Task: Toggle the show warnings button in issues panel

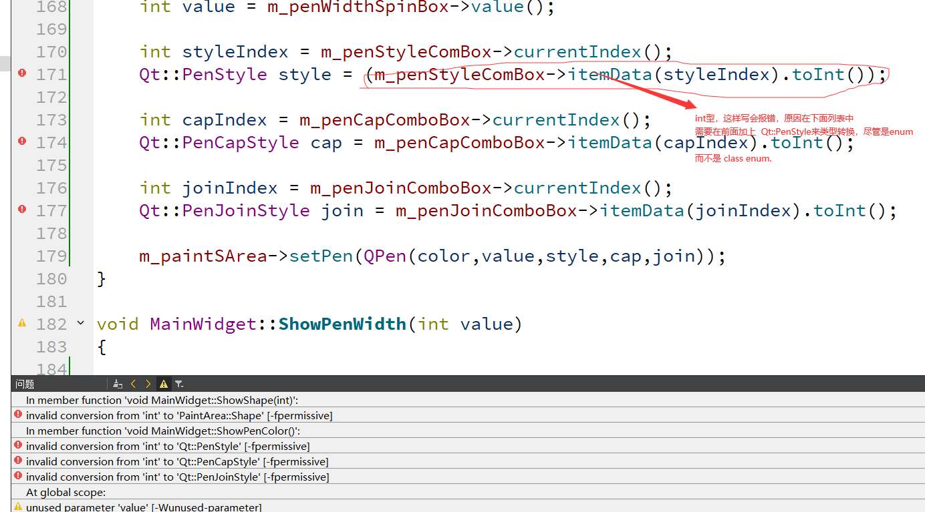Action: (163, 384)
